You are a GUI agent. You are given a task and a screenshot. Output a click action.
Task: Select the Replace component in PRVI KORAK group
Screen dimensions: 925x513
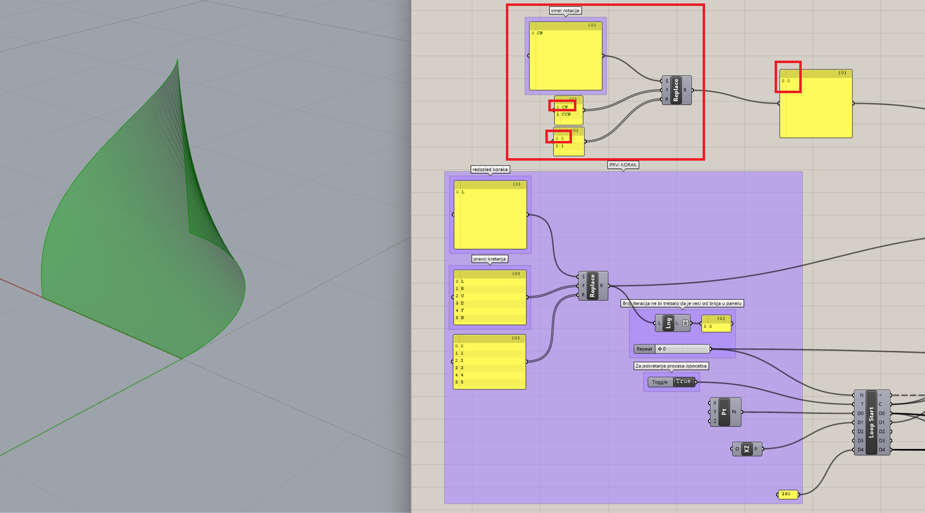(592, 286)
